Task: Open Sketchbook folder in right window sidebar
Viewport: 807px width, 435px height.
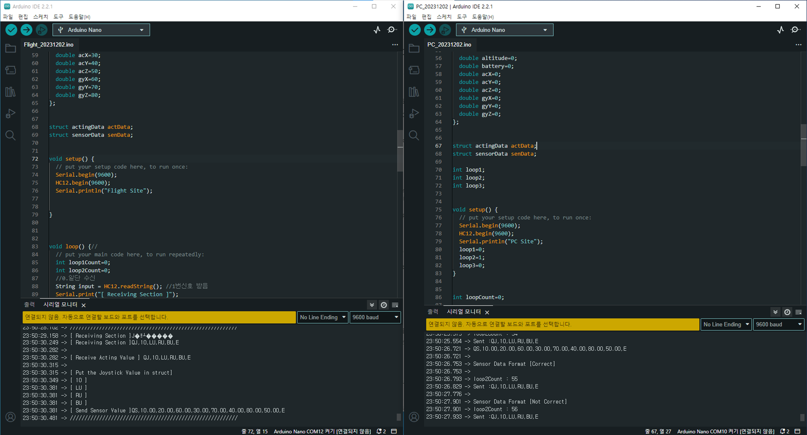Action: 414,48
